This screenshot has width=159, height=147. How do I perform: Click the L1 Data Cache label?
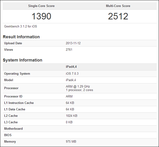(15, 109)
